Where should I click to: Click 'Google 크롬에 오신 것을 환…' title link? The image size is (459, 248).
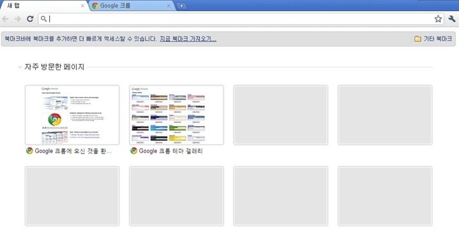73,151
